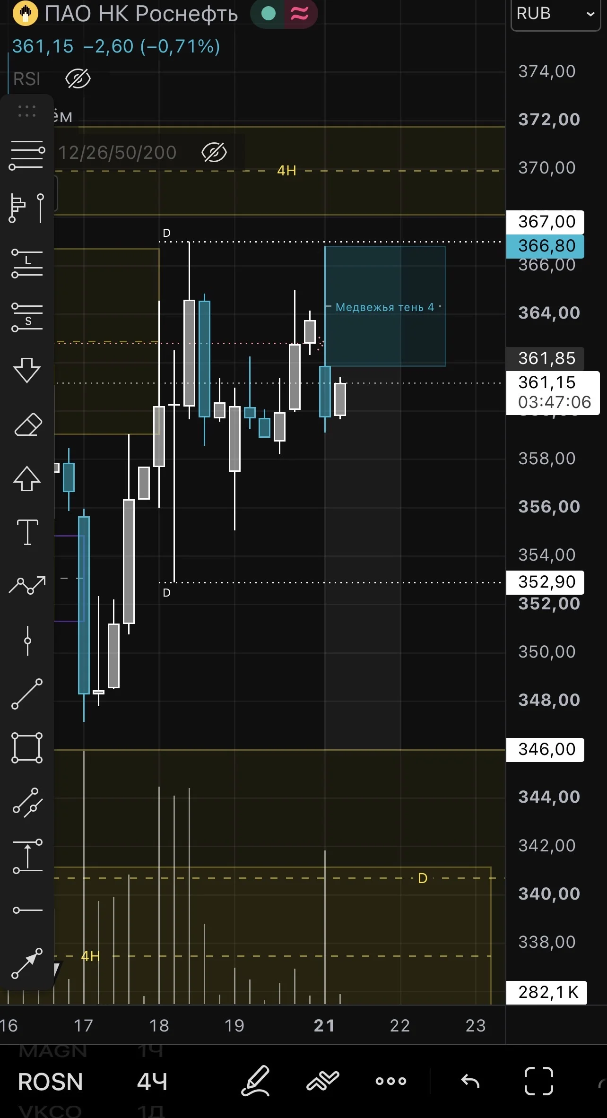
Task: Select the vertical line point tool
Action: [27, 641]
